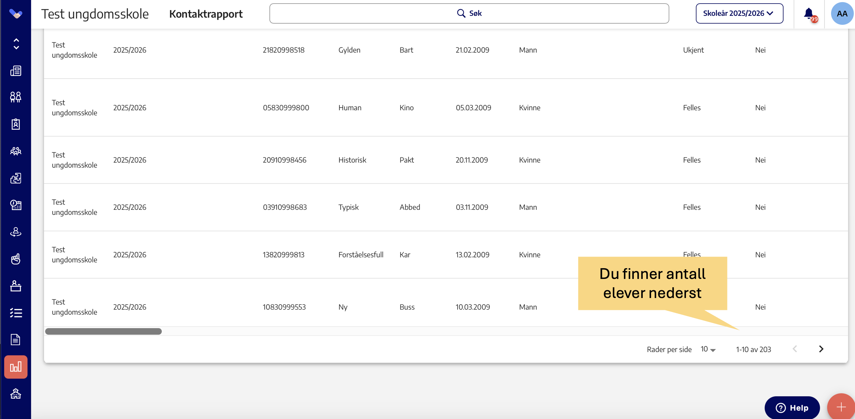
Task: Open the raised-finger hand icon in the sidebar
Action: click(16, 259)
